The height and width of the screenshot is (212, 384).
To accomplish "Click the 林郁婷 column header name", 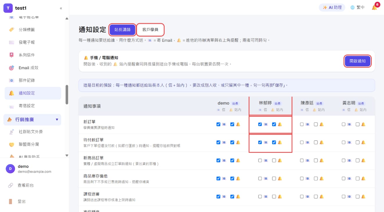I will [x=265, y=103].
